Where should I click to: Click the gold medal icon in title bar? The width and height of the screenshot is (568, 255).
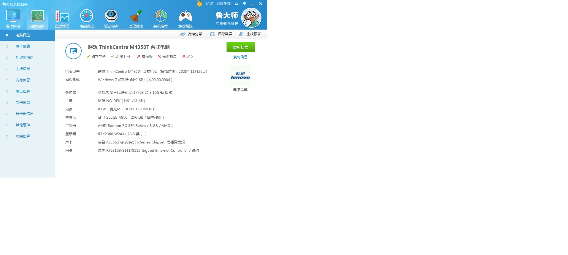click(199, 4)
